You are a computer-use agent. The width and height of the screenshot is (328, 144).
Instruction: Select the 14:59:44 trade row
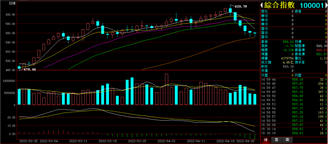pyautogui.click(x=293, y=79)
